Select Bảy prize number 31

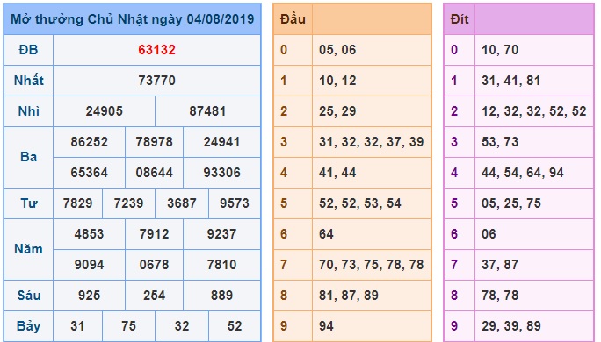click(x=78, y=326)
